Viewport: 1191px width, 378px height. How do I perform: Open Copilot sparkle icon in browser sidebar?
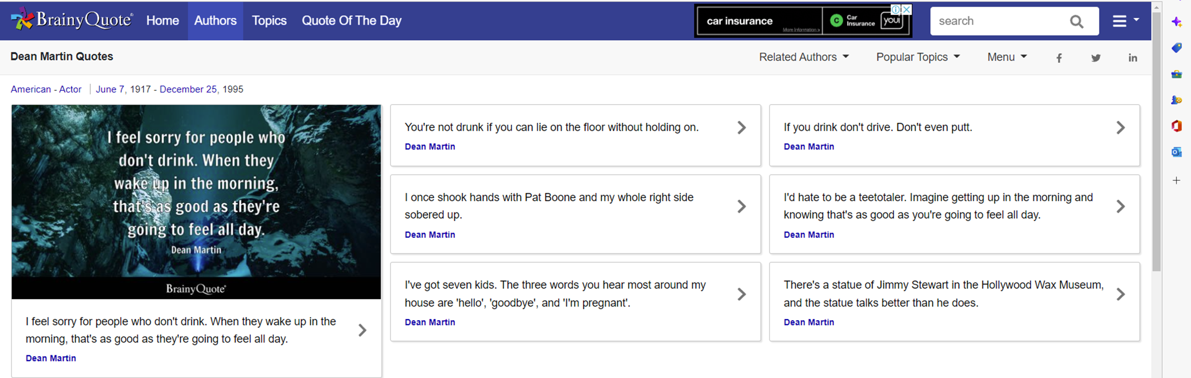coord(1176,22)
